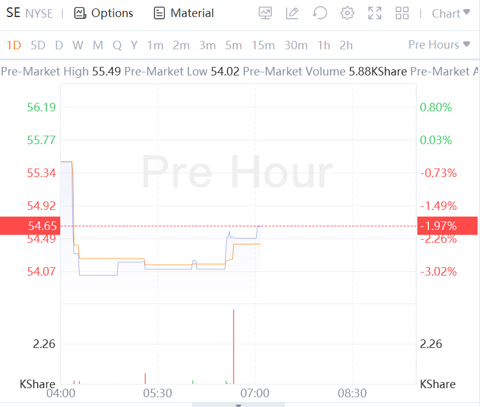This screenshot has width=480, height=407.
Task: Select the 1D timeframe tab
Action: pos(13,45)
